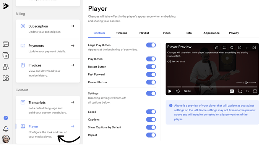Viewport: 263px width, 149px height.
Task: Click the Invoices document icon
Action: (23, 65)
